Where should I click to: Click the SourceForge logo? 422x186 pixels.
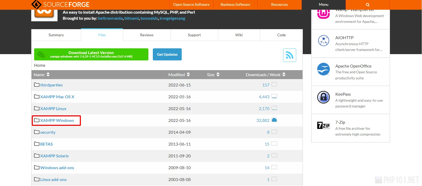60,4
